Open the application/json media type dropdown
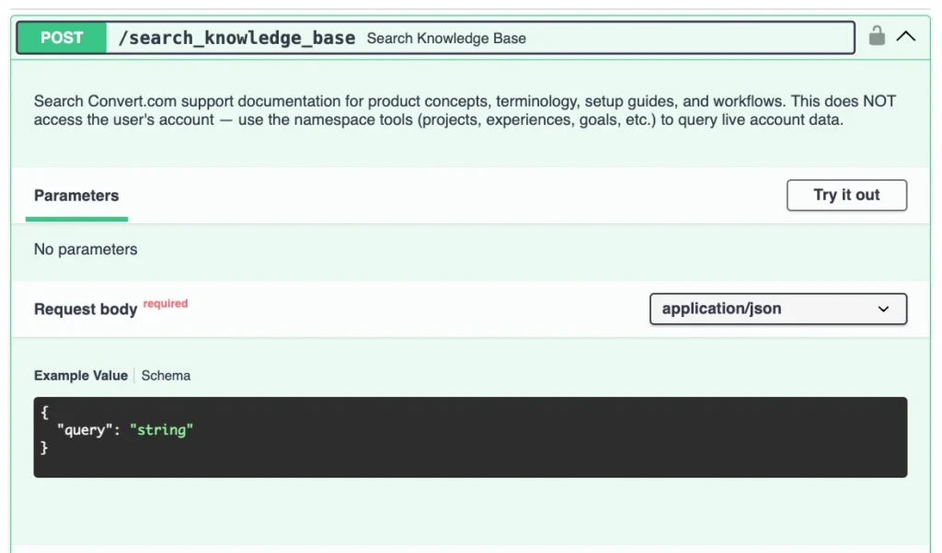The image size is (942, 553). point(777,309)
